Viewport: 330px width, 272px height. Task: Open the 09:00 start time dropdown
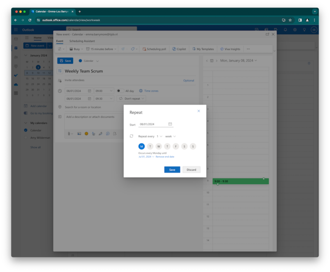pyautogui.click(x=104, y=91)
